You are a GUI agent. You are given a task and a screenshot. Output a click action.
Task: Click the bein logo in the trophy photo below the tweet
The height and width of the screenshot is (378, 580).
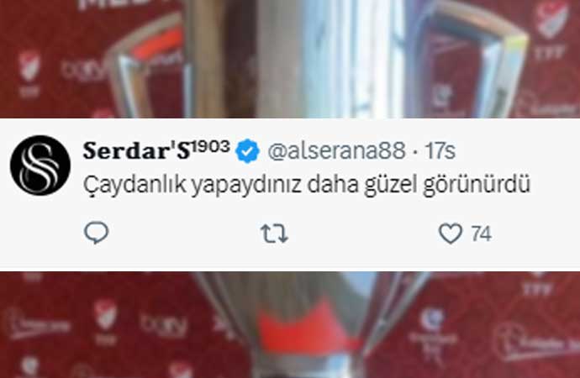click(x=164, y=325)
